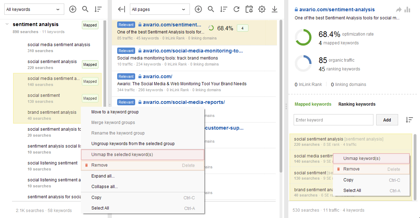The height and width of the screenshot is (218, 420).
Task: Click the Enter keyword input field
Action: click(x=333, y=120)
